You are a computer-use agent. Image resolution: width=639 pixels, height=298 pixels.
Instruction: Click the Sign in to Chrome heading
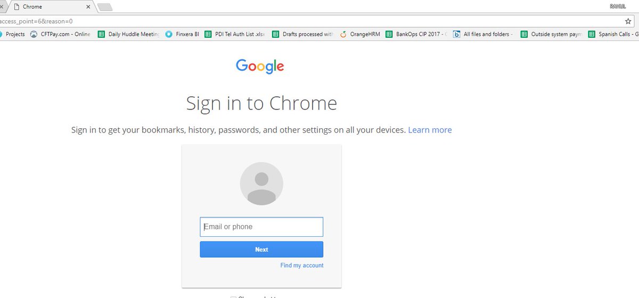click(261, 103)
